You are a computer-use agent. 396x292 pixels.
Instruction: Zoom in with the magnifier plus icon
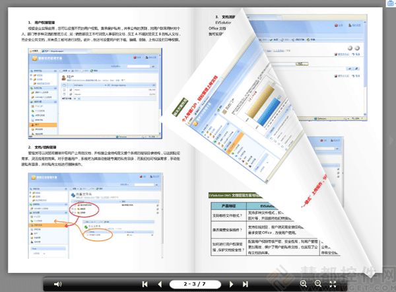pyautogui.click(x=304, y=283)
